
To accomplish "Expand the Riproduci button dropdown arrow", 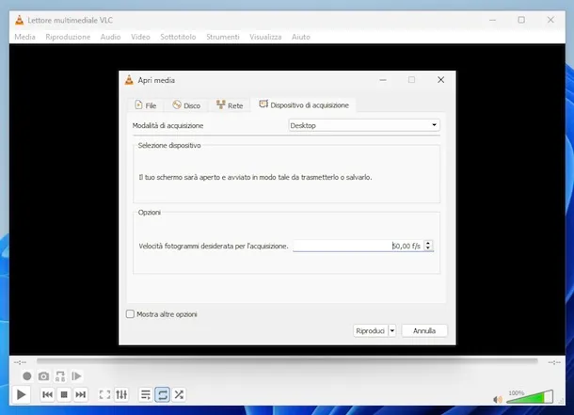I will pos(392,331).
